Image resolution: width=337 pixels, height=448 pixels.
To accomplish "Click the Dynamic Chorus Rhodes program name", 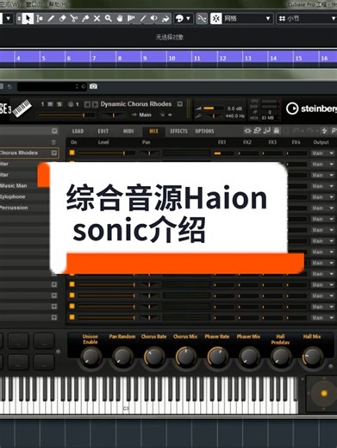I will point(136,104).
